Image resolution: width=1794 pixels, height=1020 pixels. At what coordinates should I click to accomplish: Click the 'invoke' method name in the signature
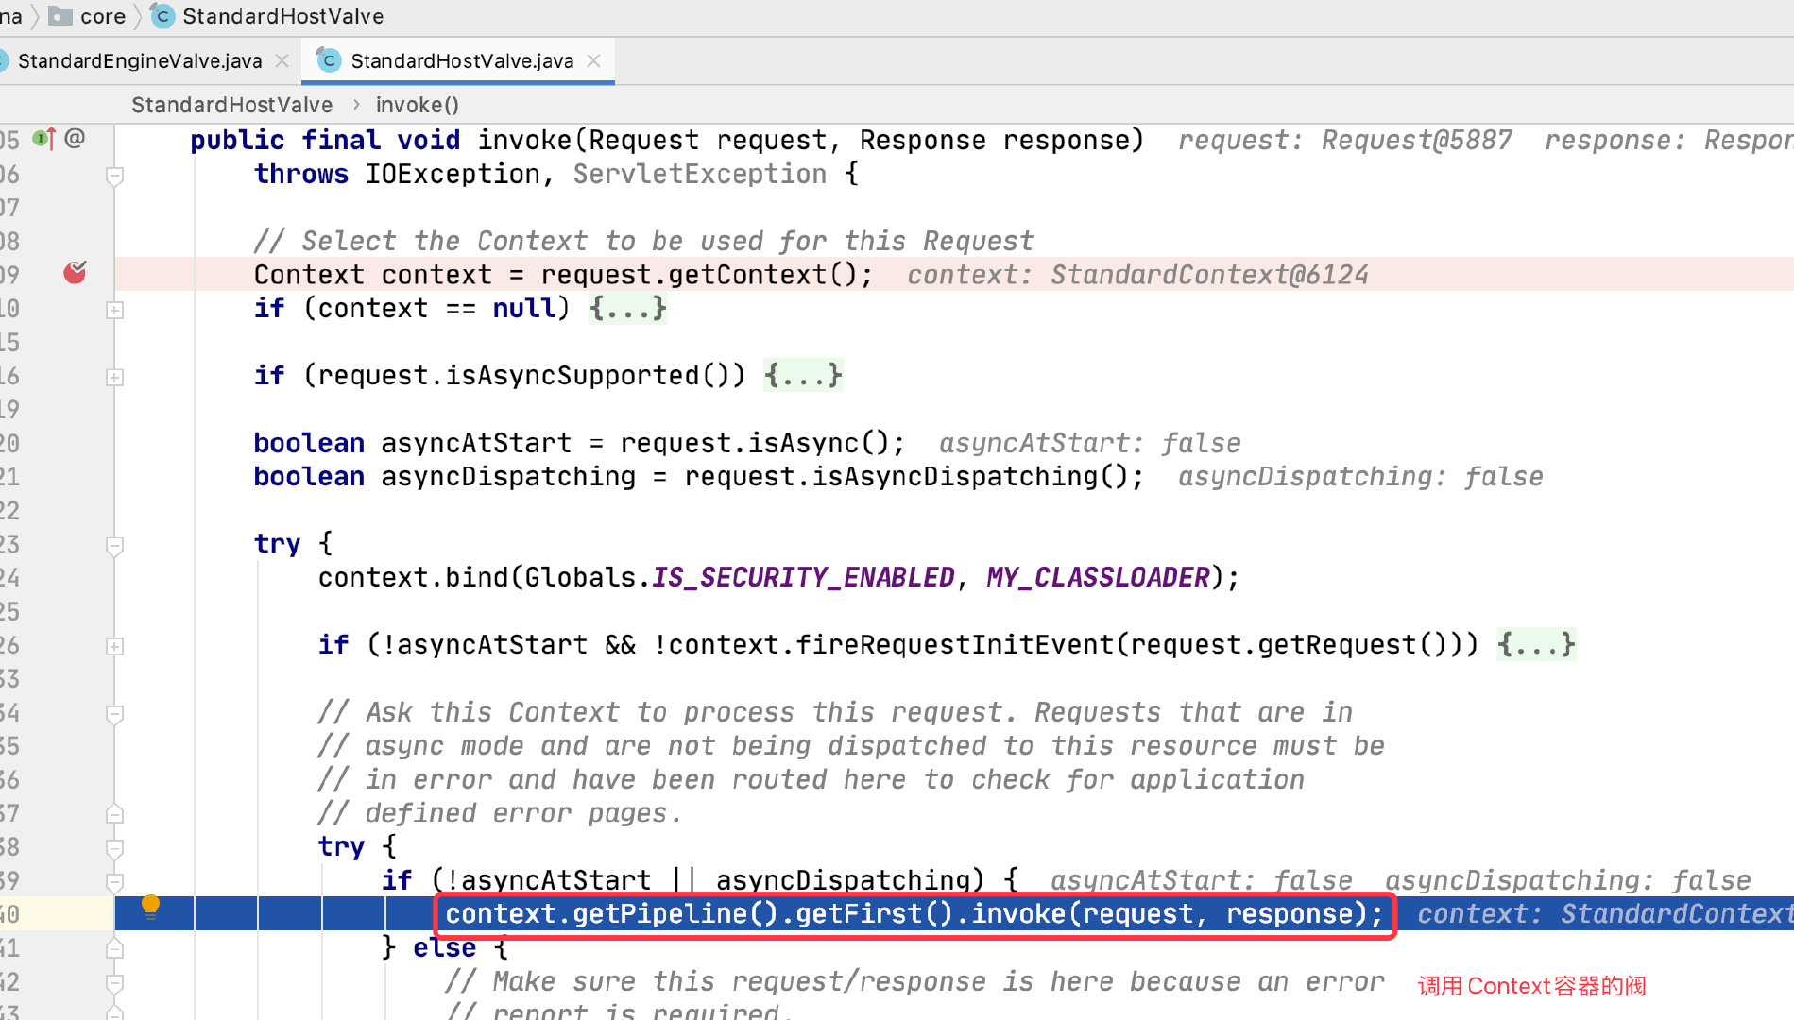(x=524, y=140)
